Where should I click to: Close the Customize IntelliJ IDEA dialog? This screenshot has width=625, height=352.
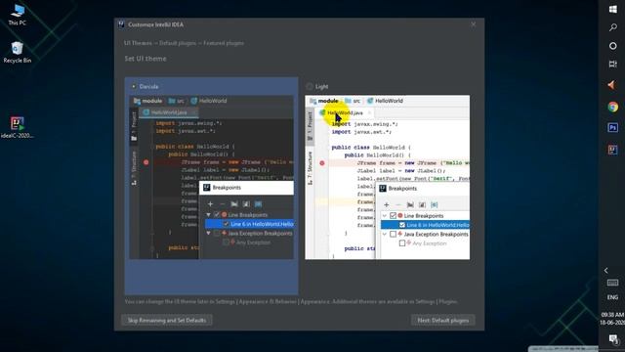click(473, 24)
